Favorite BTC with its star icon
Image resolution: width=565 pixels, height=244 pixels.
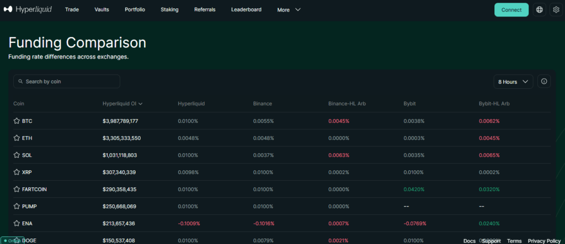(x=17, y=121)
